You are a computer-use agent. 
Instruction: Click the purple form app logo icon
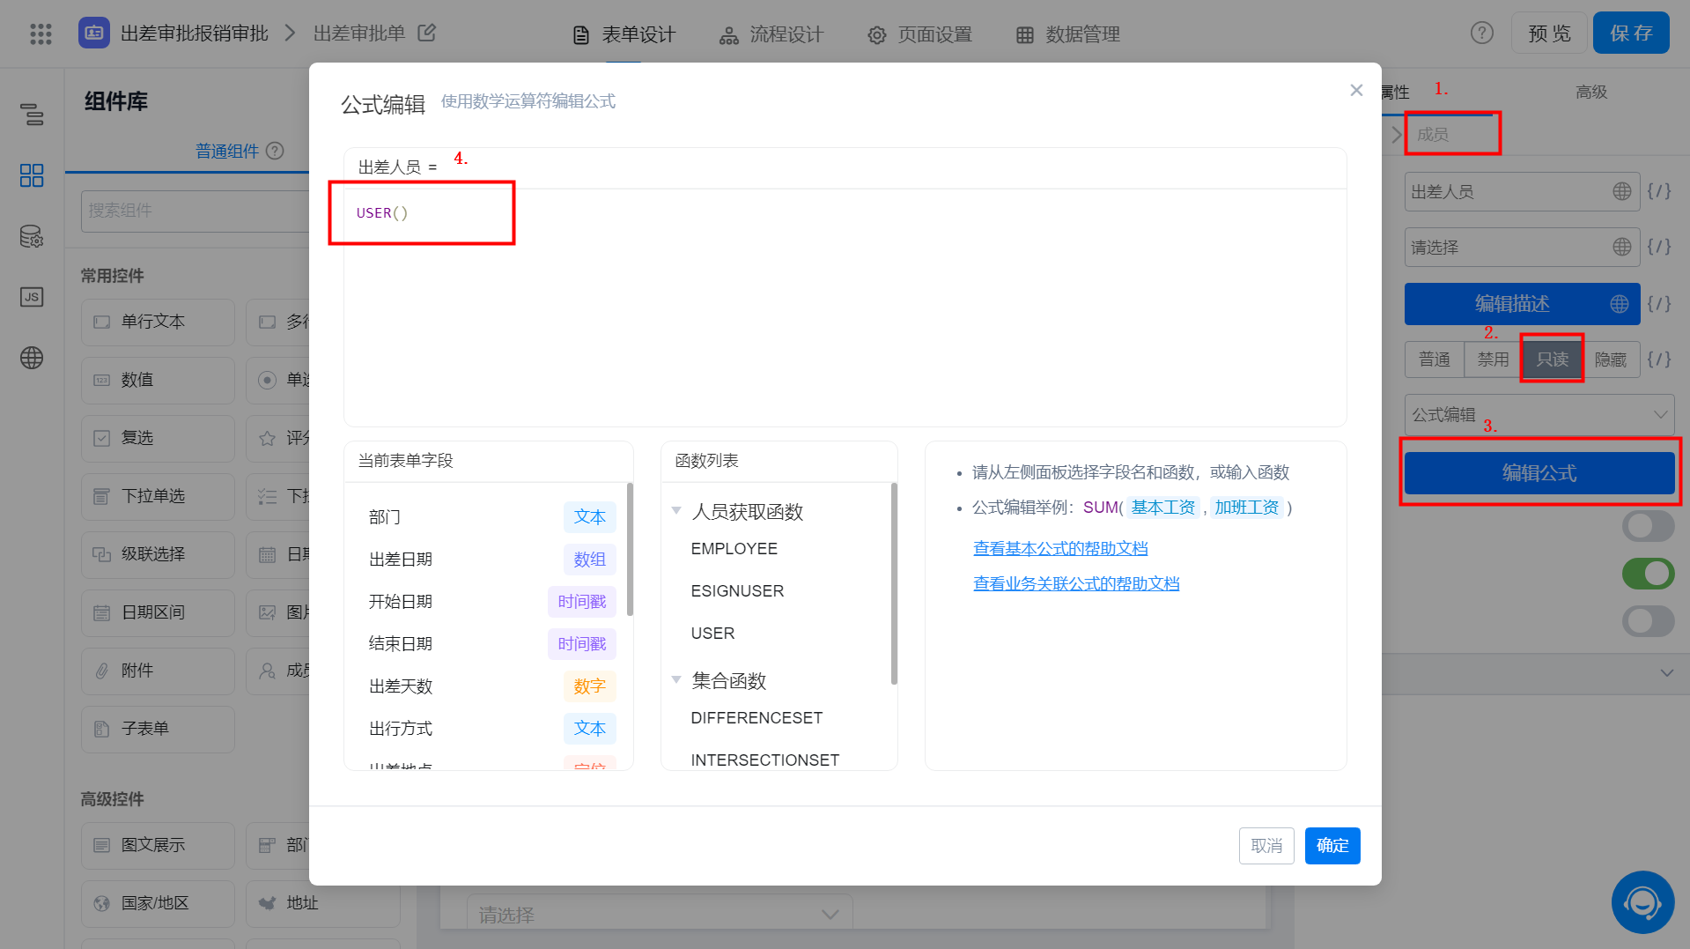(x=94, y=33)
